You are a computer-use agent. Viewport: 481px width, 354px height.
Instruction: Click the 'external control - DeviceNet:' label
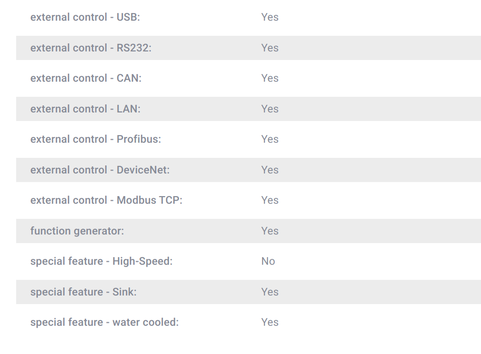pyautogui.click(x=100, y=170)
